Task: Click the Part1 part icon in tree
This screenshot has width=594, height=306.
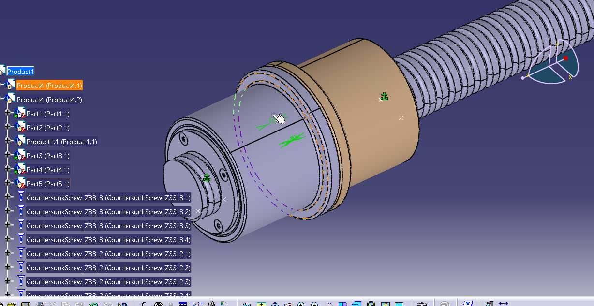Action: click(20, 113)
